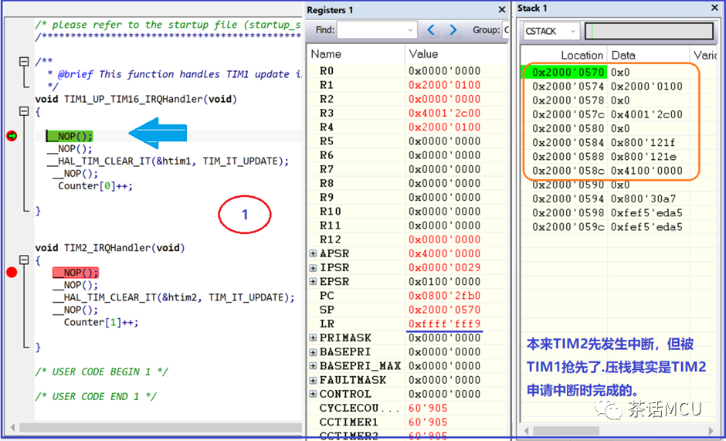Expand the BASEPRI register
Screen dimensions: 726x441
pyautogui.click(x=313, y=352)
